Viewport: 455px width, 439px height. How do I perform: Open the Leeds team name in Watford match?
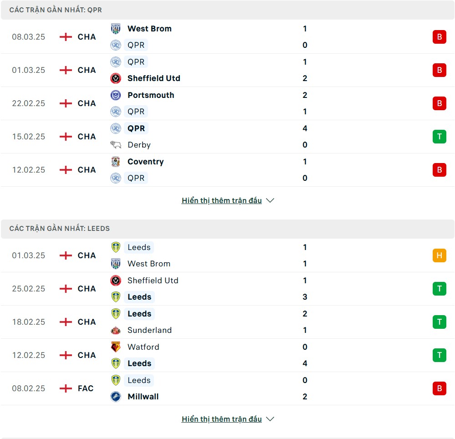click(139, 363)
